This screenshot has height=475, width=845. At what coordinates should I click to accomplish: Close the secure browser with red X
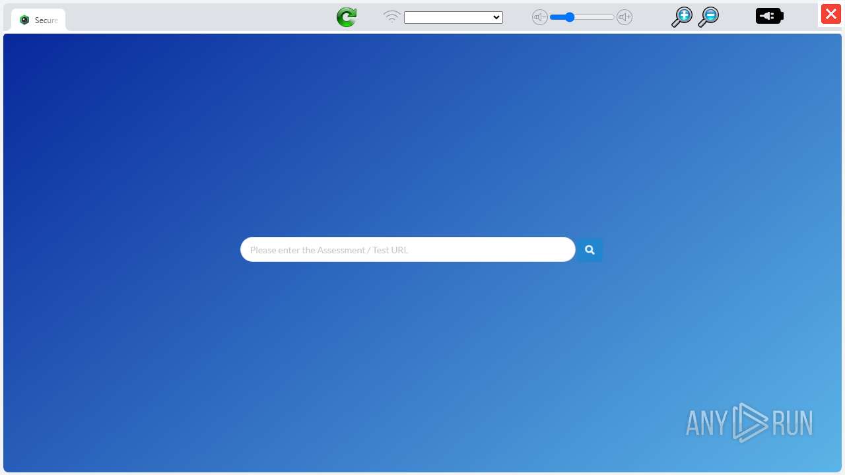point(831,15)
